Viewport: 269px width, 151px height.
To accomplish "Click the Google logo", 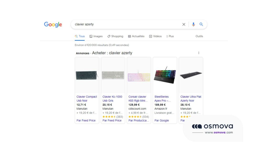I will pyautogui.click(x=53, y=24).
